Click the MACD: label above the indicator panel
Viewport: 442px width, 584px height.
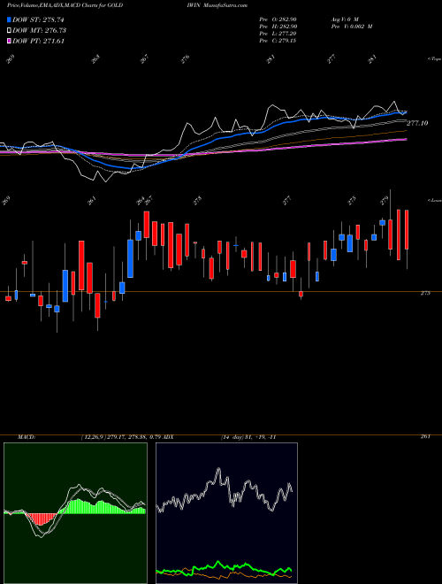point(27,437)
